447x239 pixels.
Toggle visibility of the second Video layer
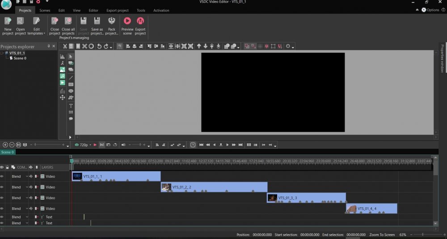(x=2, y=187)
